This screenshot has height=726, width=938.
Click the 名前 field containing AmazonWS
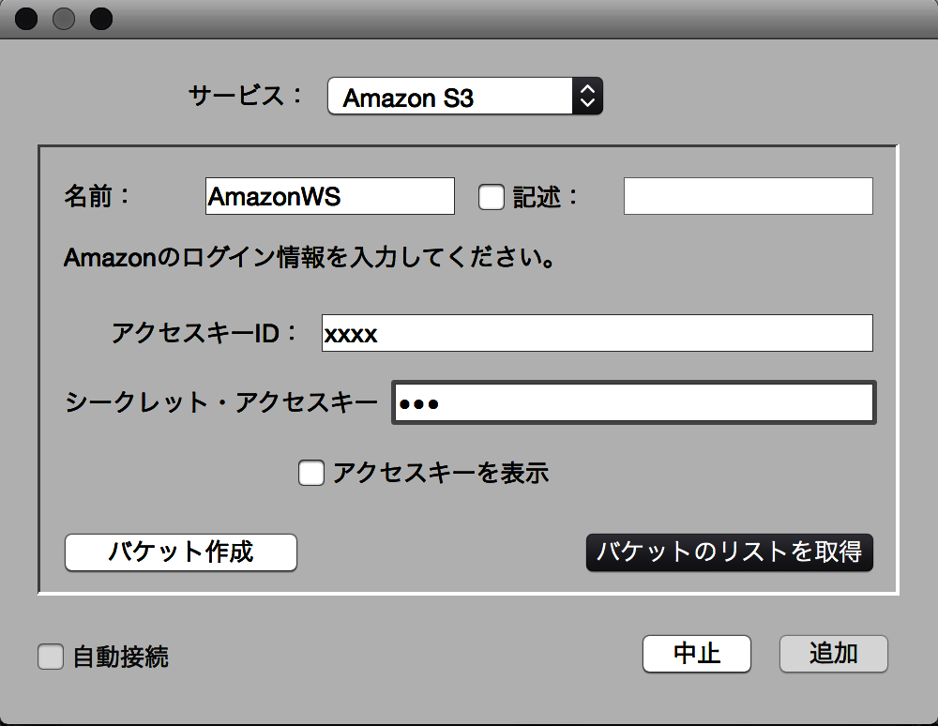[x=329, y=196]
